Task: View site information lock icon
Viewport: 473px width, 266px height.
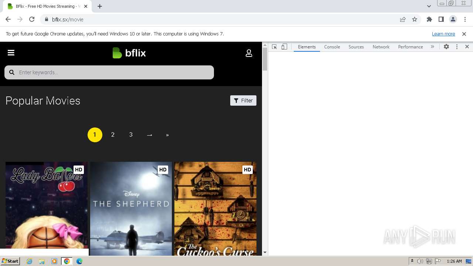Action: 46,20
